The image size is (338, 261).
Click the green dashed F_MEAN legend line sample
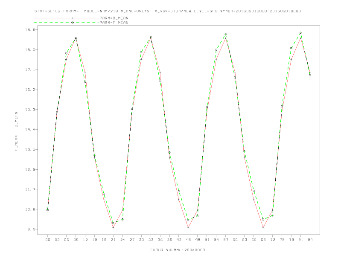coord(66,23)
